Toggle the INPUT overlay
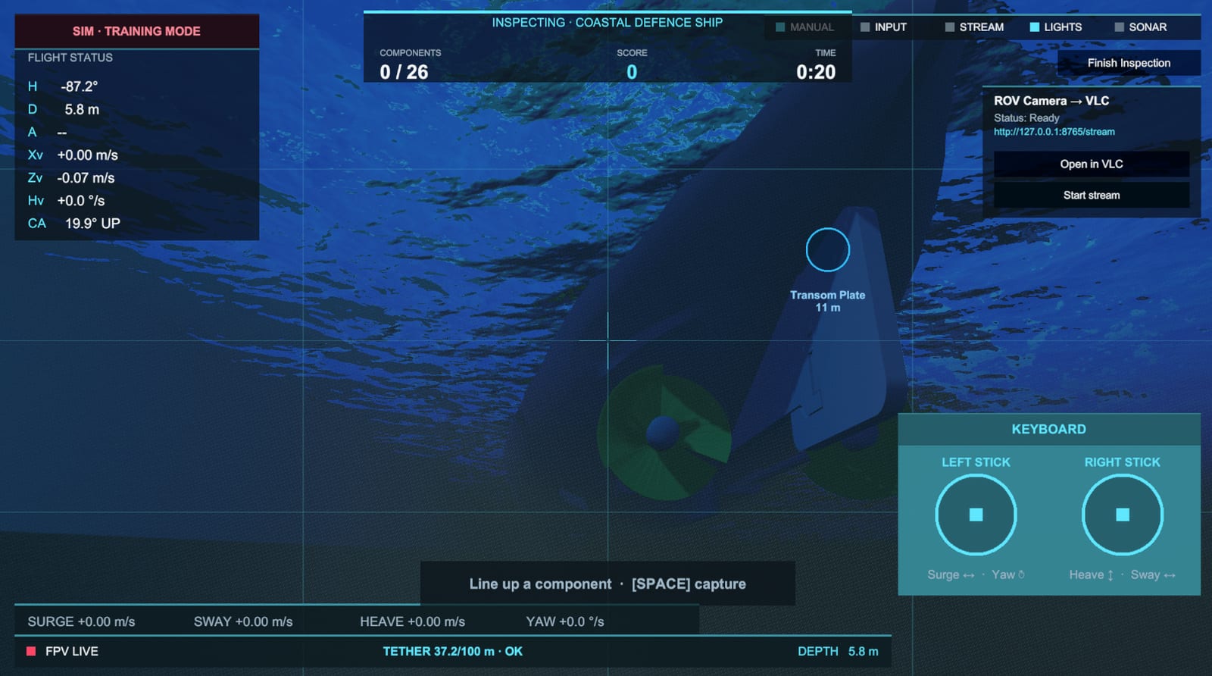 coord(883,27)
